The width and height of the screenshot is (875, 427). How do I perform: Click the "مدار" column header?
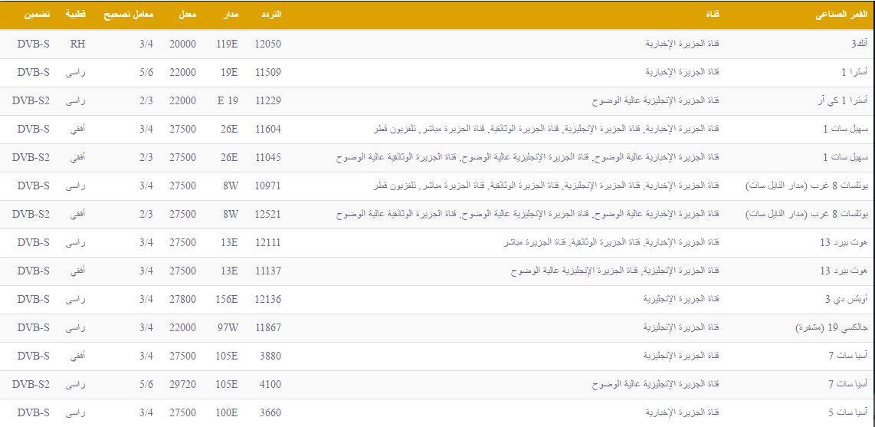coord(230,15)
